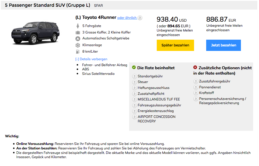
Task: Click help icon beside Steuer
Action: click(134, 82)
